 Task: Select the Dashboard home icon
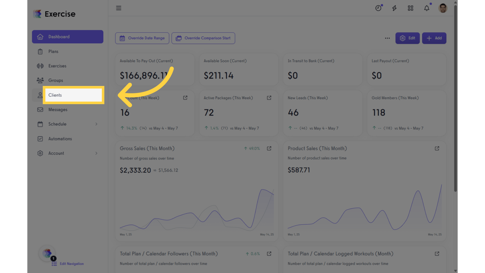tap(40, 37)
